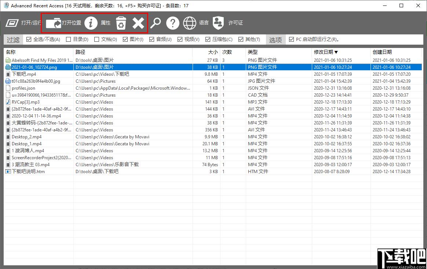Uncheck the 压缩包(C) filter

(208, 40)
